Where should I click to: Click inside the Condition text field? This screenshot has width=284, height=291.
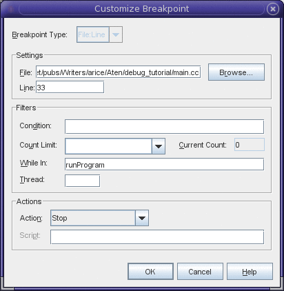click(164, 126)
